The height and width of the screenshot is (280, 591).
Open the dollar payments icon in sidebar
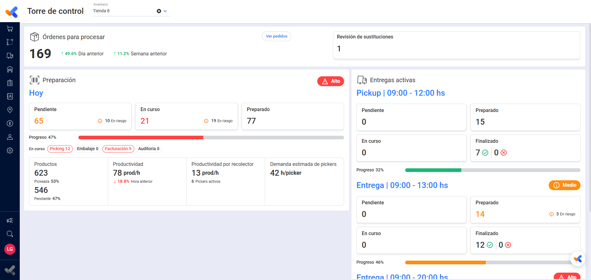(x=10, y=123)
